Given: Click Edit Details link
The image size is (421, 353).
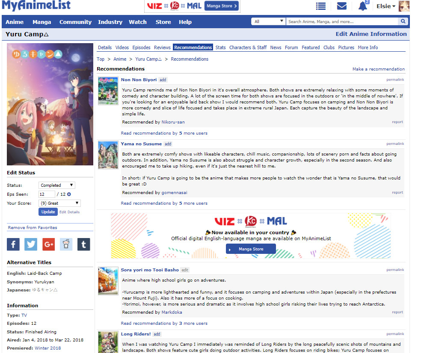Looking at the screenshot, I should coord(70,212).
